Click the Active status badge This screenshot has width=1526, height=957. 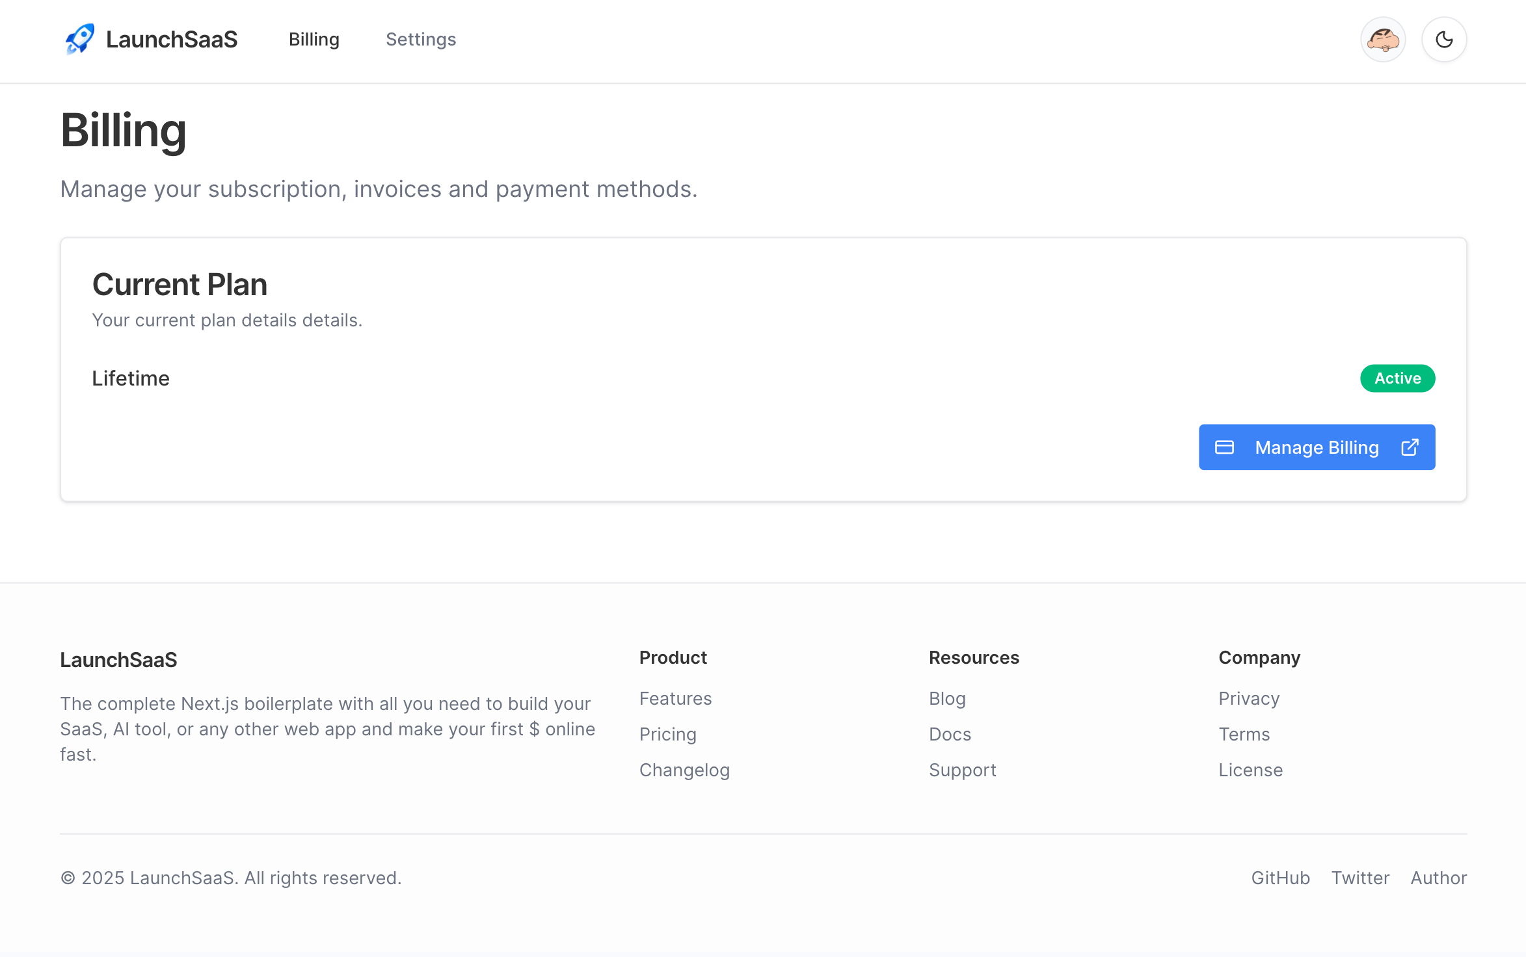[1397, 378]
